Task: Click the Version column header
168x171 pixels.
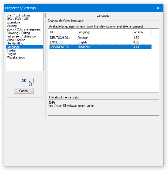Action: click(x=142, y=32)
